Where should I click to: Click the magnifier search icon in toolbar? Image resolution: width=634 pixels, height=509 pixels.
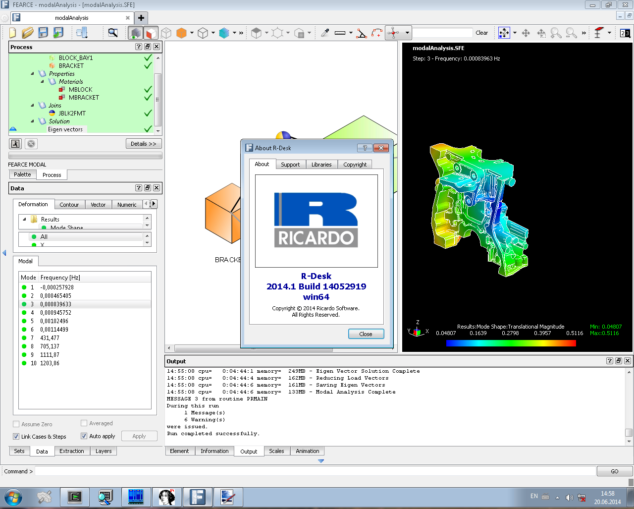tap(113, 33)
